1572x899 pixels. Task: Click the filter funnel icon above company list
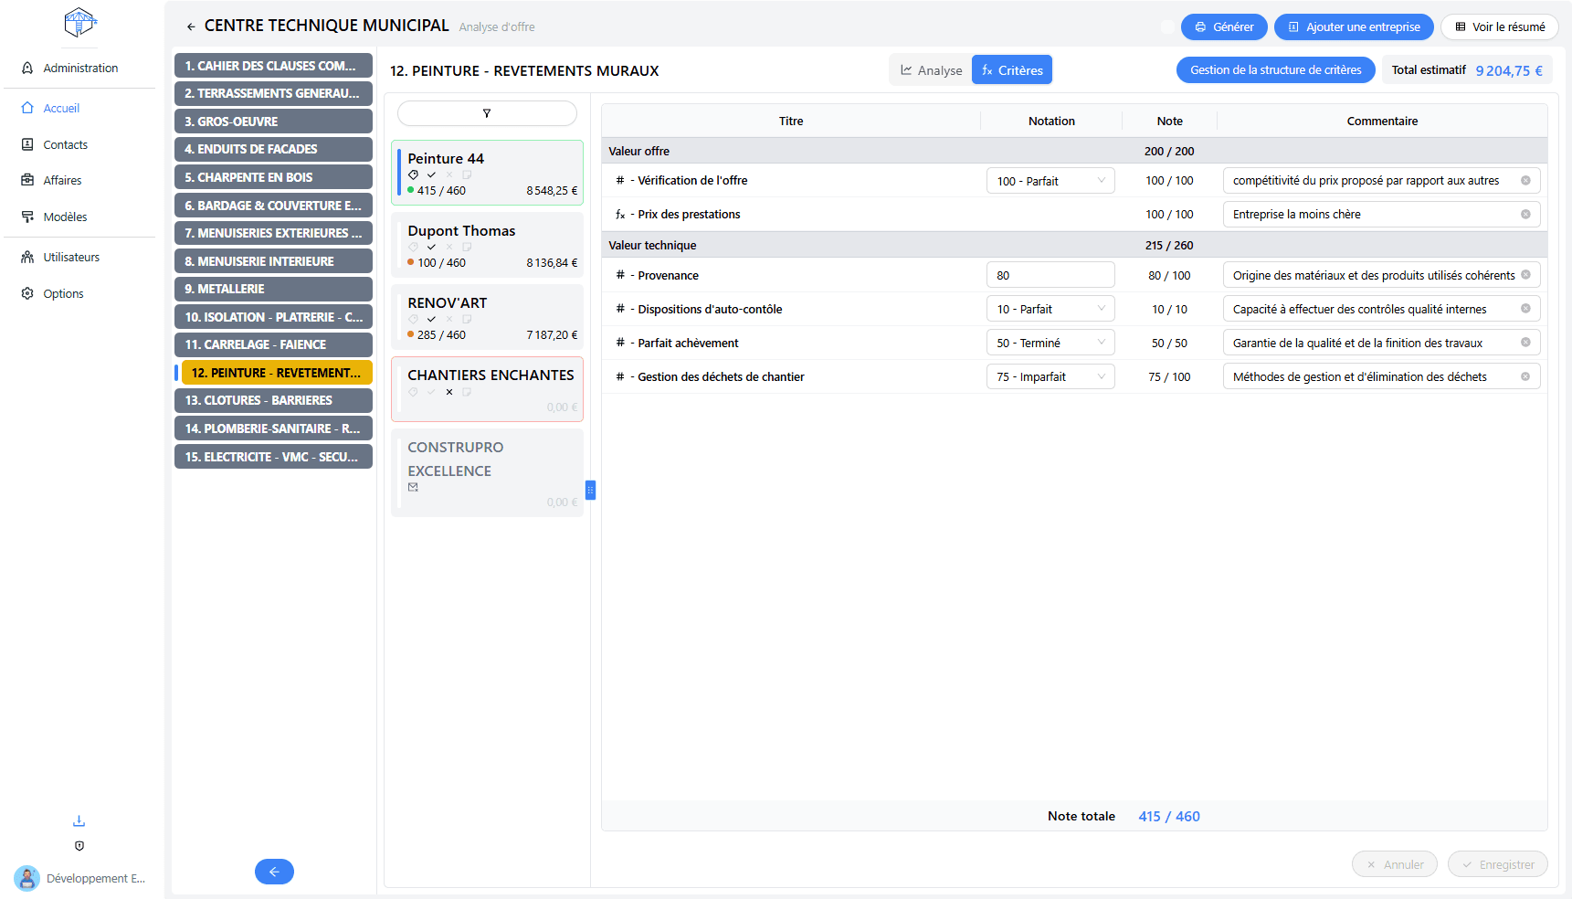coord(487,113)
